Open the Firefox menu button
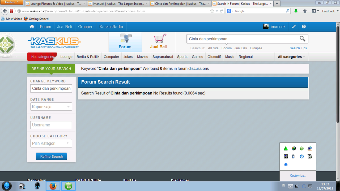The height and width of the screenshot is (191, 340). 12,2
